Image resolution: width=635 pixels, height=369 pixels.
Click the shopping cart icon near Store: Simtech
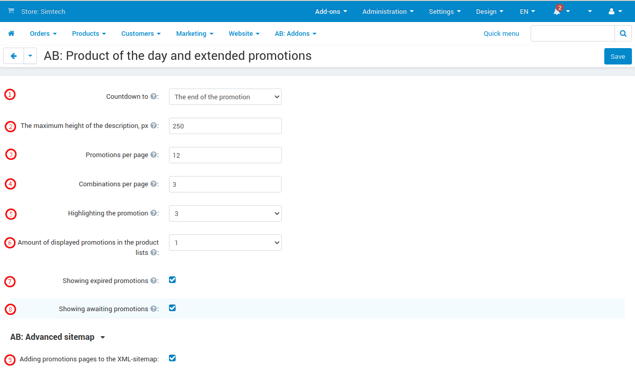(11, 11)
